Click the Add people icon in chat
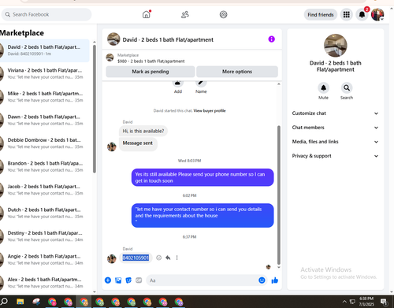394x308 pixels. pos(178,83)
